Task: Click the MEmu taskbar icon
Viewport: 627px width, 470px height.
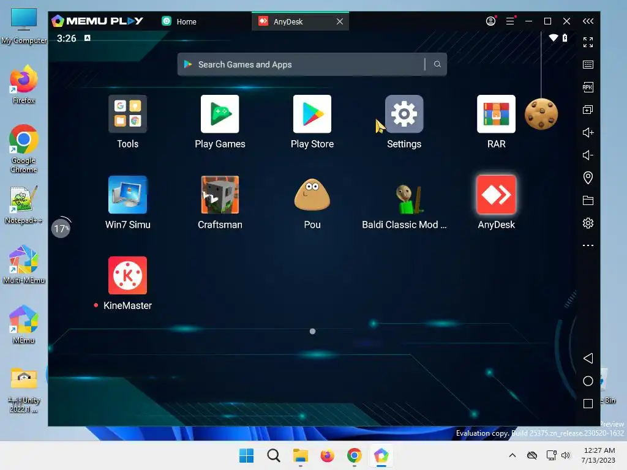Action: pyautogui.click(x=381, y=455)
